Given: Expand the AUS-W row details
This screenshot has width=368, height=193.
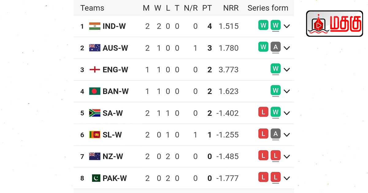Looking at the screenshot, I should pyautogui.click(x=287, y=48).
